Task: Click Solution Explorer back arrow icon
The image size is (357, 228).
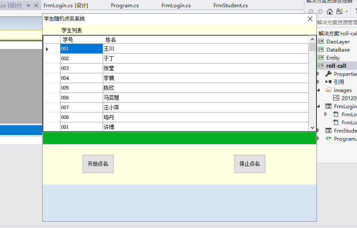Action: (311, 12)
